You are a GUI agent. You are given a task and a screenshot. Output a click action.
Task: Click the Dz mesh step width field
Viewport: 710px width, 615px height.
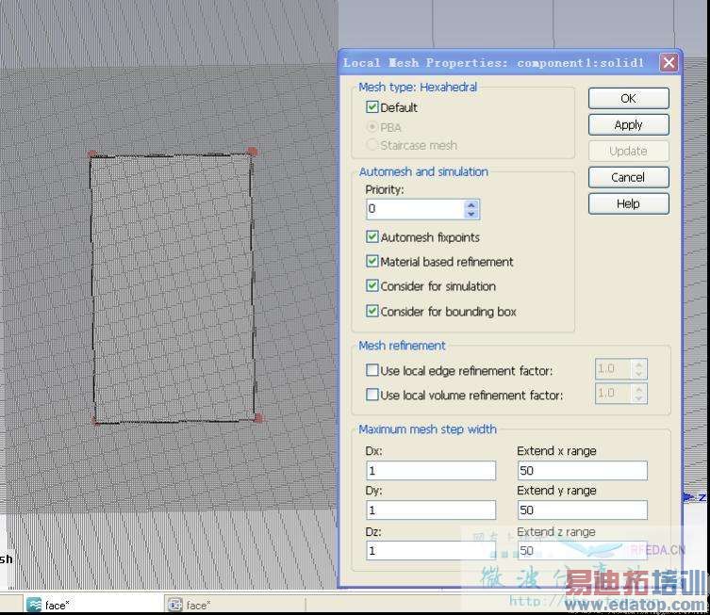click(431, 550)
